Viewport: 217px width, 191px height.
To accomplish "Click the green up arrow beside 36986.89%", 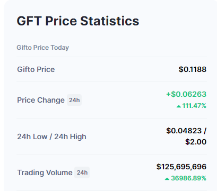I will point(167,179).
